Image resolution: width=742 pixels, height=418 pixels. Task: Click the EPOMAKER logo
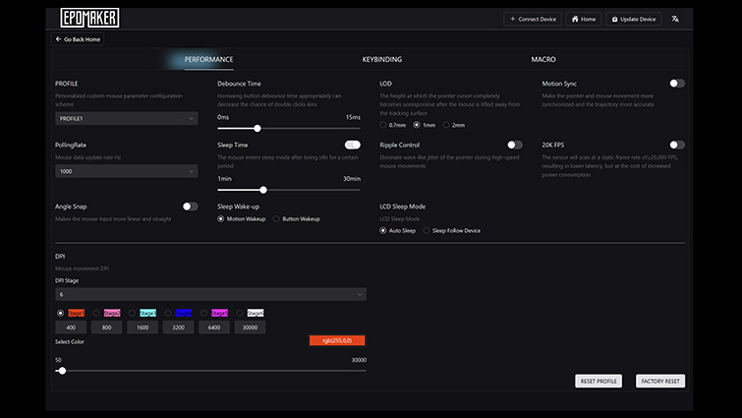[89, 18]
